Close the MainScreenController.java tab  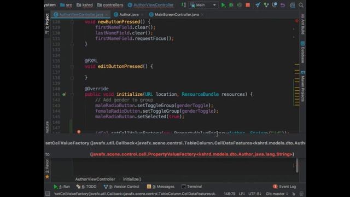point(202,15)
